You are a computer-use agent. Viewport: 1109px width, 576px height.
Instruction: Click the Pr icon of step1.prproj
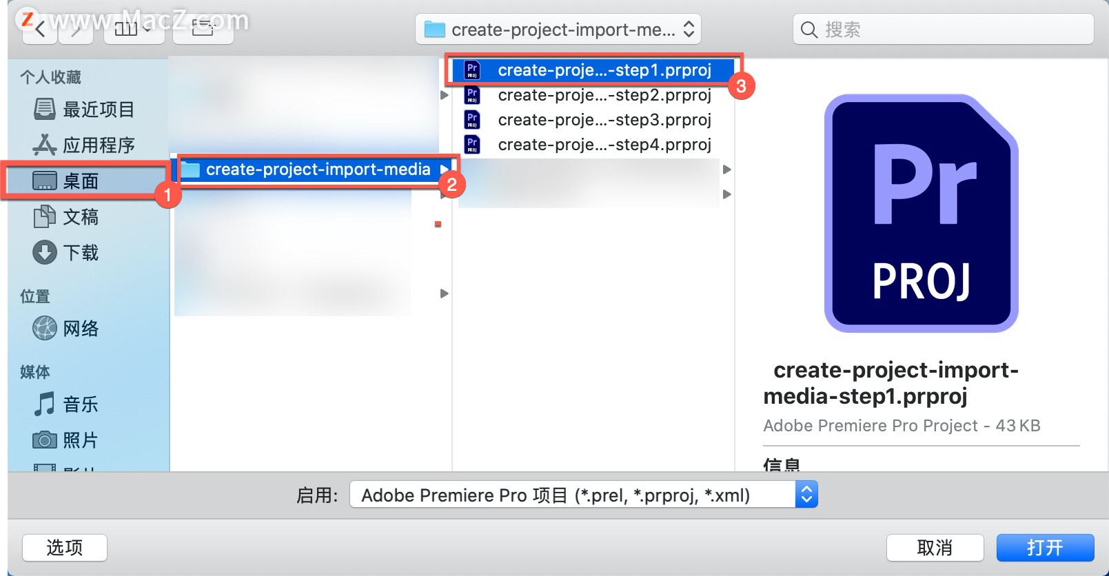pos(472,70)
